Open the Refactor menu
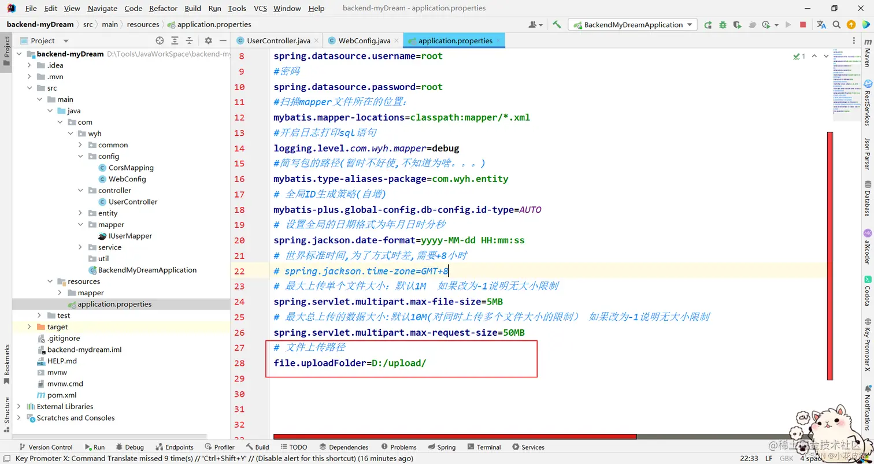 163,8
